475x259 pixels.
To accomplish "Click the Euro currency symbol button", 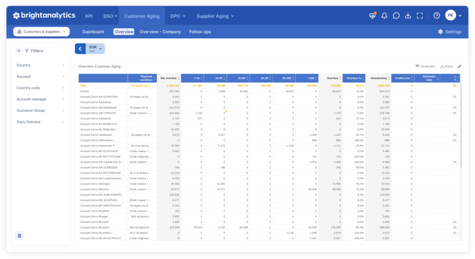I will click(x=80, y=49).
